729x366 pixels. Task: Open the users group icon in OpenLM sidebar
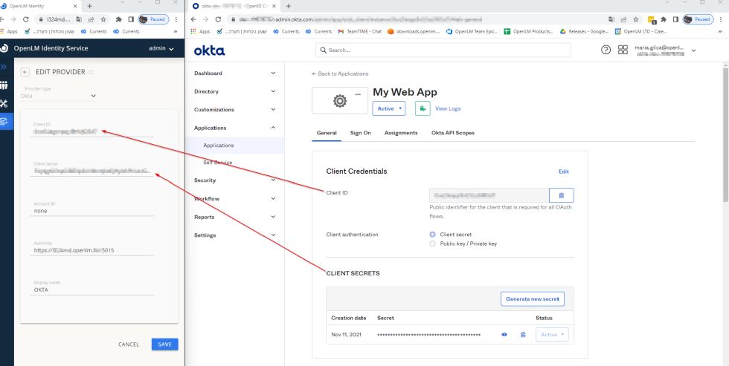pos(4,85)
